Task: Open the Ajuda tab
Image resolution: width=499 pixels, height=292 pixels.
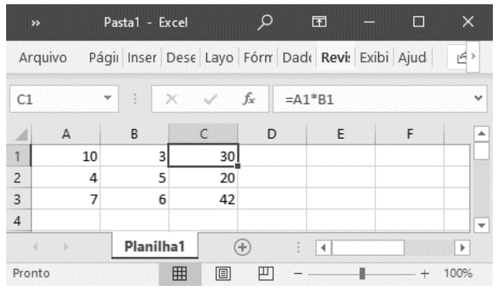Action: coord(412,57)
